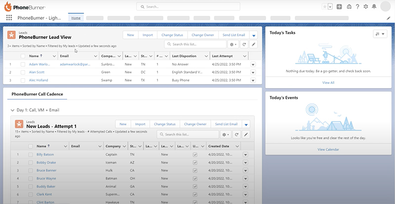
Task: Refresh the New Leads - Attempt 1 list
Action: pyautogui.click(x=237, y=135)
